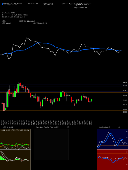
Task: Click the last green candlestick on the right
Action: pos(92,100)
